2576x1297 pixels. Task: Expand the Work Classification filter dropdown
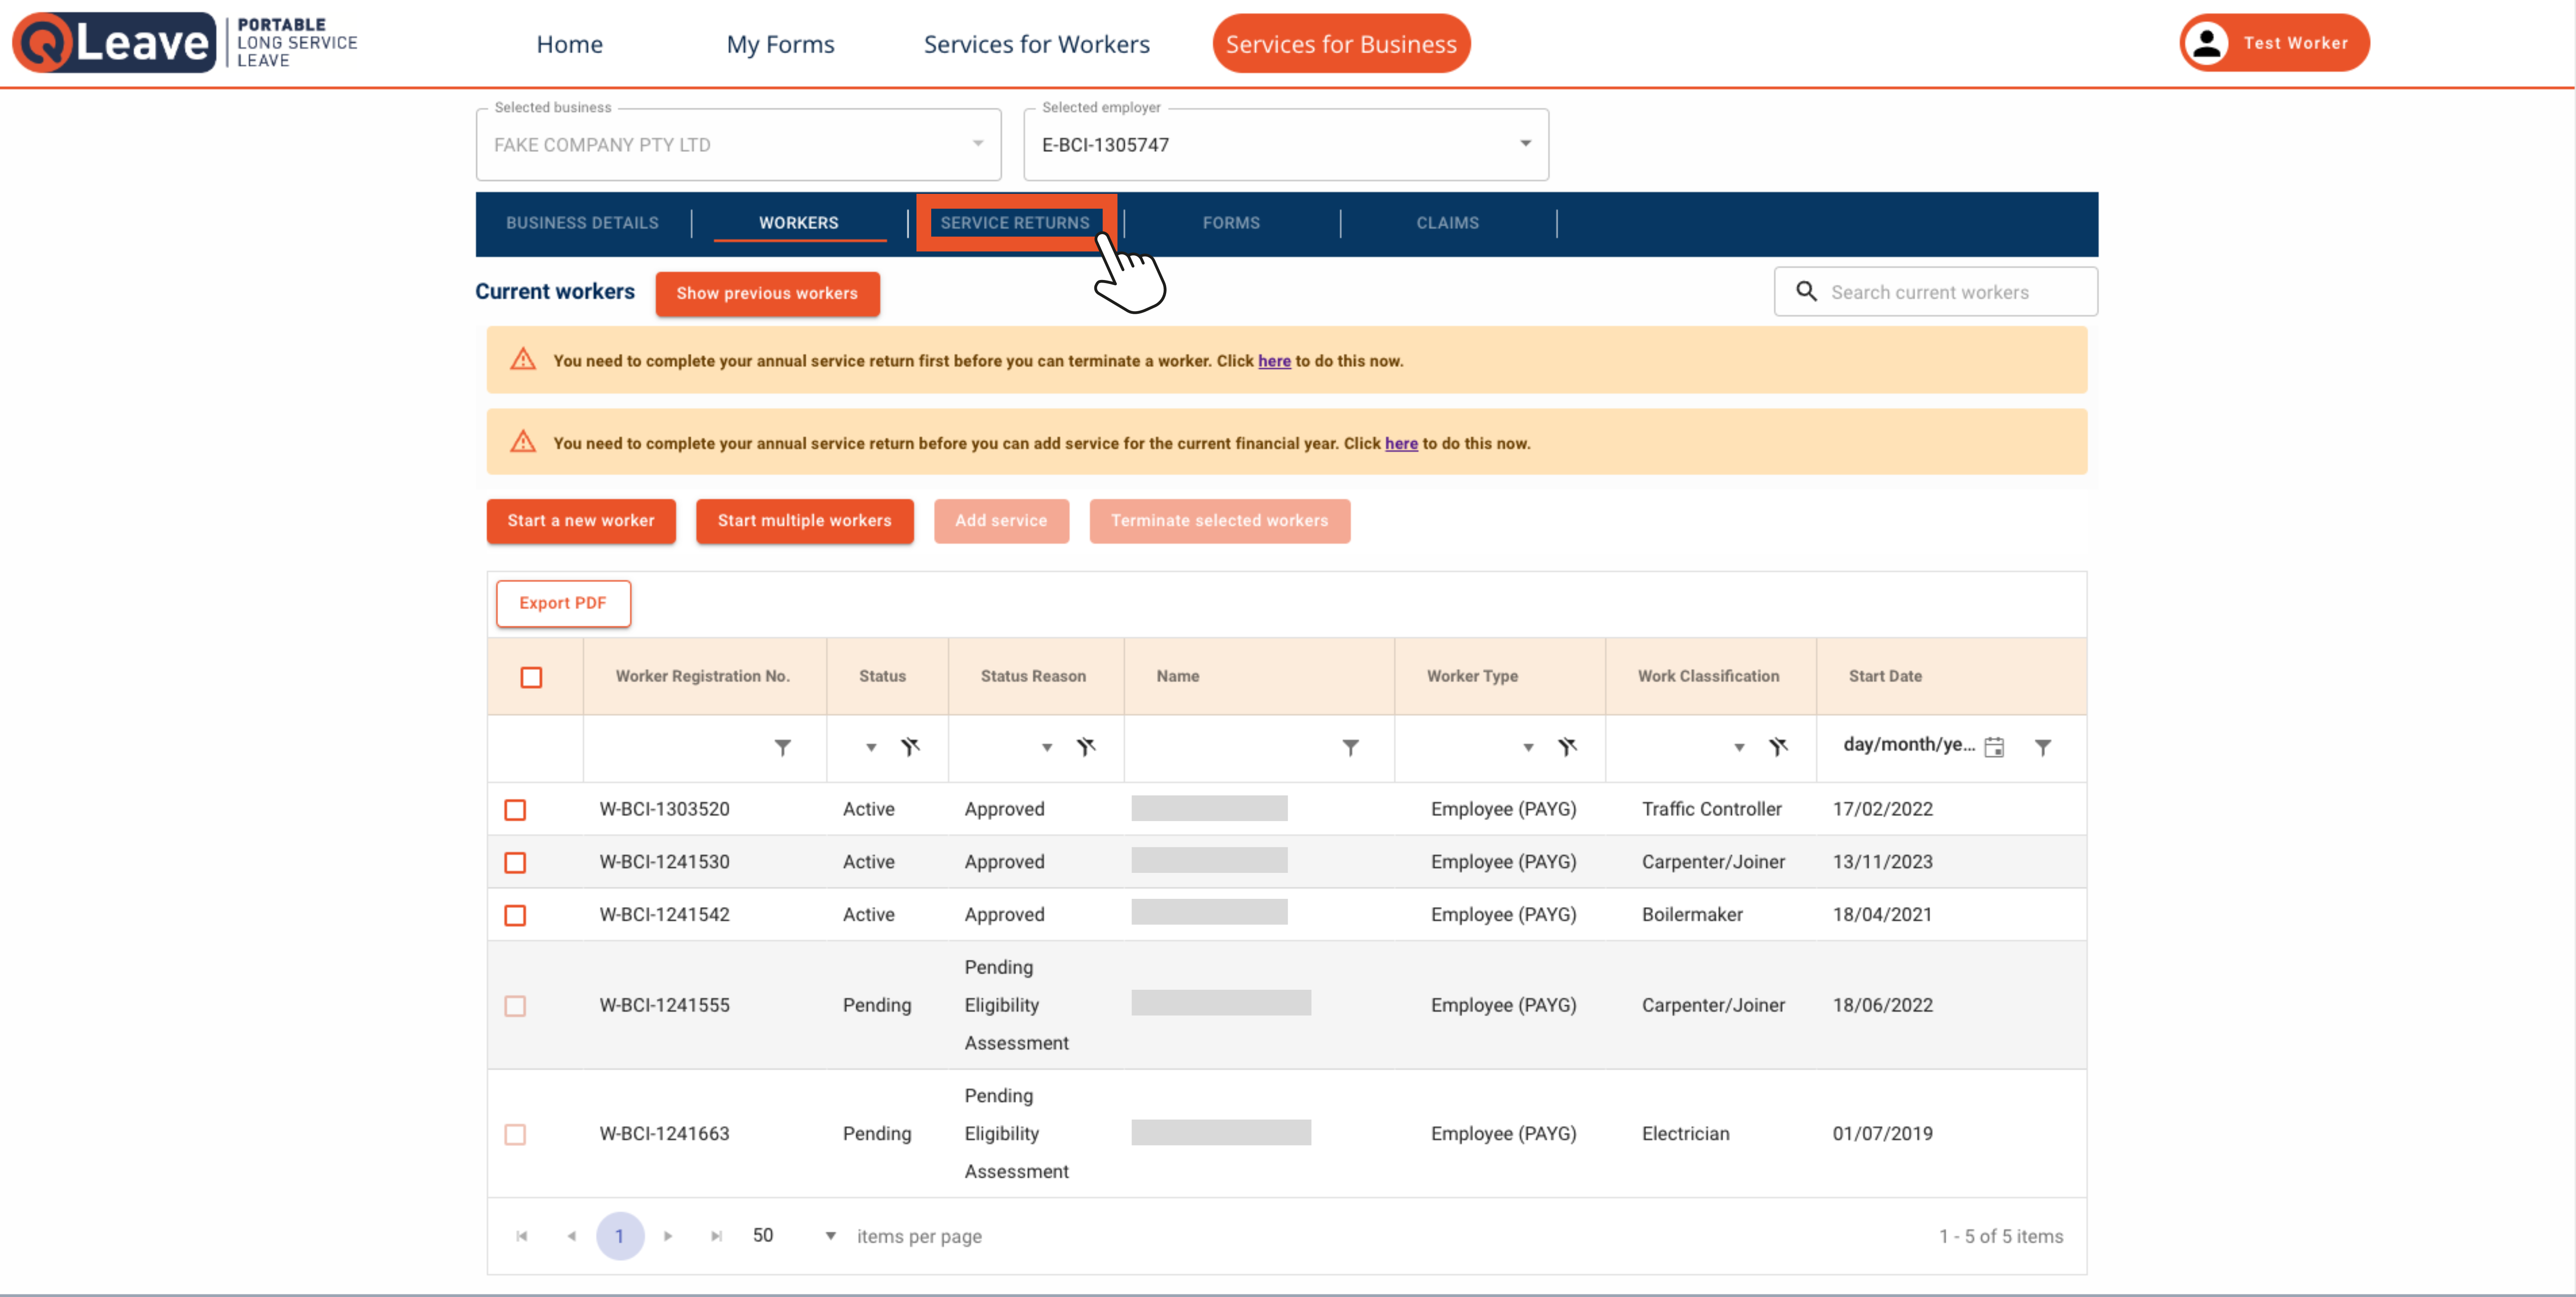click(x=1739, y=748)
